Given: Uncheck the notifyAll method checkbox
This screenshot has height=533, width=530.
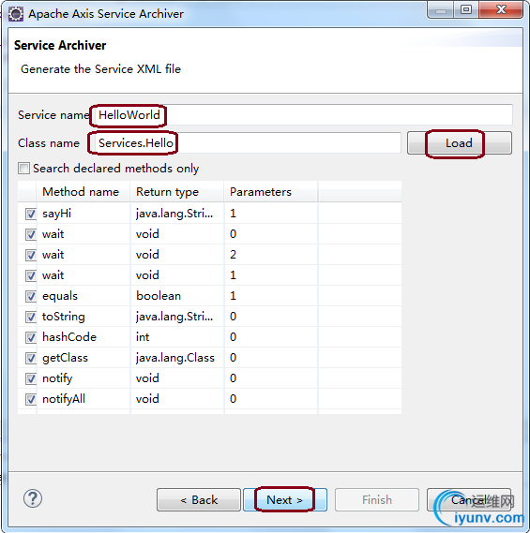Looking at the screenshot, I should (31, 399).
